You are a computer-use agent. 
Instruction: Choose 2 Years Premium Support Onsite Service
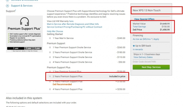point(50,52)
